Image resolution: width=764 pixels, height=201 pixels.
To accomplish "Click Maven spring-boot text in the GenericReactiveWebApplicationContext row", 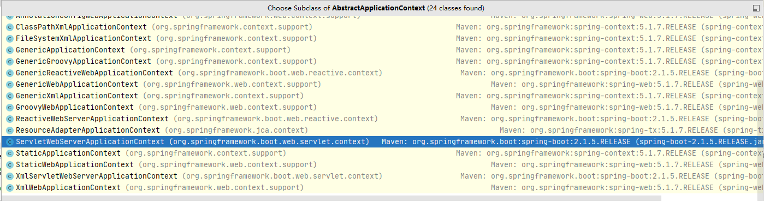I will tap(611, 73).
